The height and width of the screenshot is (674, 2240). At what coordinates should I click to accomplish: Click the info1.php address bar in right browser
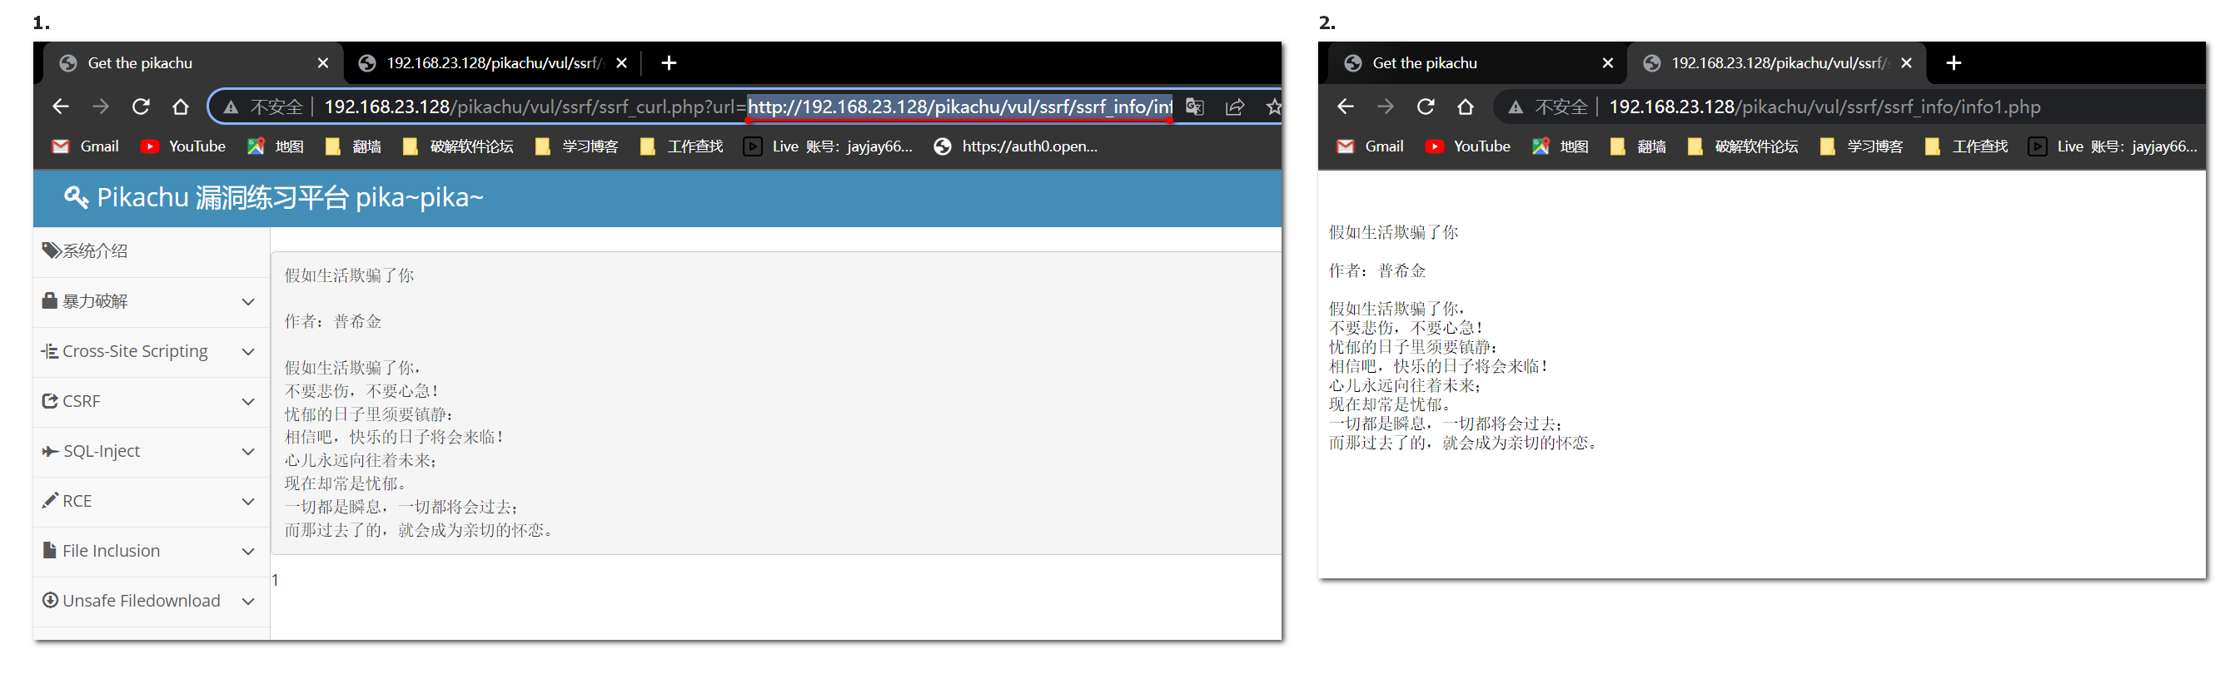point(1824,107)
